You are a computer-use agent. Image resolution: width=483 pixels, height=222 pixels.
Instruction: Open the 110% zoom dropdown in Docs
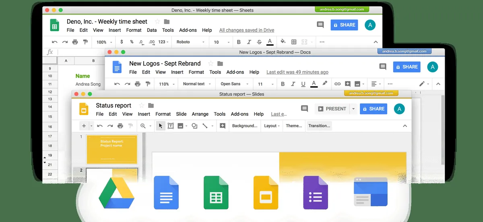coord(166,84)
